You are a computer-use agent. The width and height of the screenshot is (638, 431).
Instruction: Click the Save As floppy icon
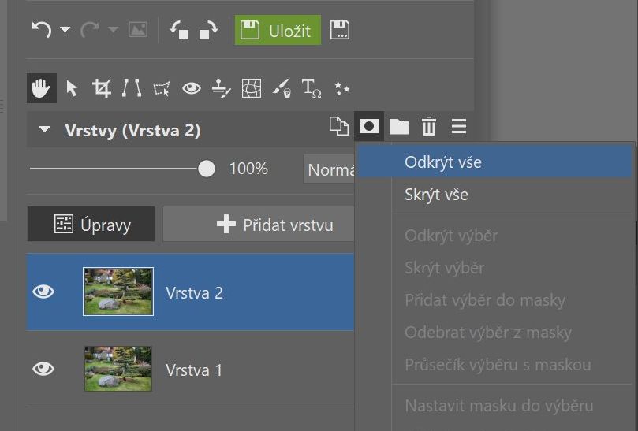point(340,30)
